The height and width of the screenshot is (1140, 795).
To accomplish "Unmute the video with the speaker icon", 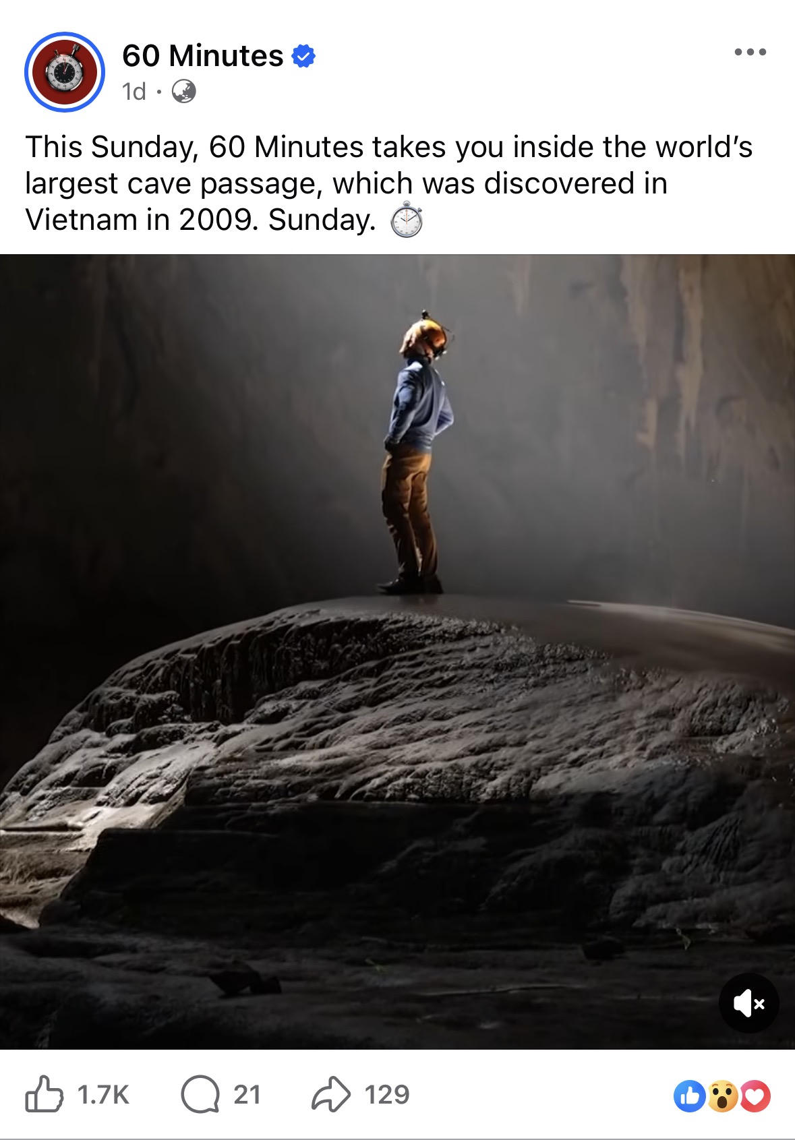I will tap(749, 1004).
